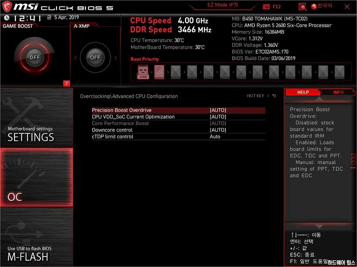Open Core Performance Boost [AUTO] value
Screen dimensions: 357x267
pos(218,123)
